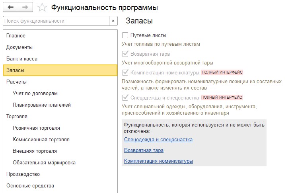The height and width of the screenshot is (193, 290).
Task: Select the 'Внешняя торговля' subsection
Action: 60,151
